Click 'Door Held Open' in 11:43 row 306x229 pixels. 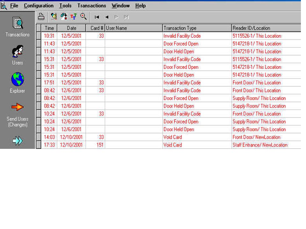click(x=179, y=52)
